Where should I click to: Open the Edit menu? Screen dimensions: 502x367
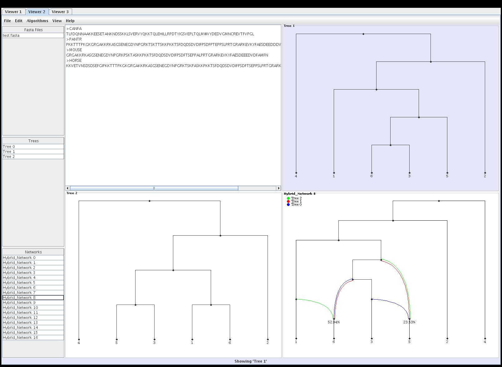19,21
